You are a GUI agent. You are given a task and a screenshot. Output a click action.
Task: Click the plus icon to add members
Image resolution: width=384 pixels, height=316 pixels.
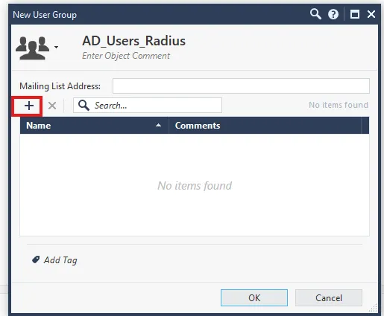tap(29, 106)
